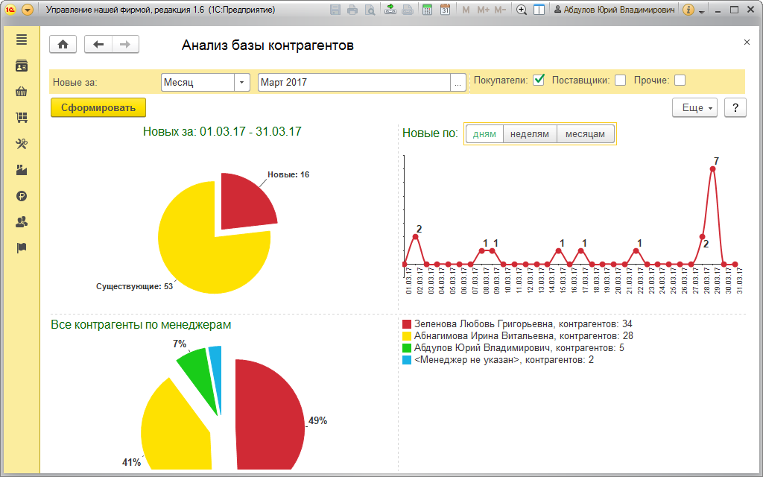
Task: Expand the Месяц period dropdown
Action: (x=242, y=83)
